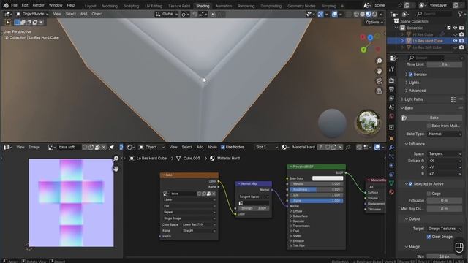Screen dimensions: 468x263
Task: Select Material Preview viewport shading mode
Action: pyautogui.click(x=369, y=14)
